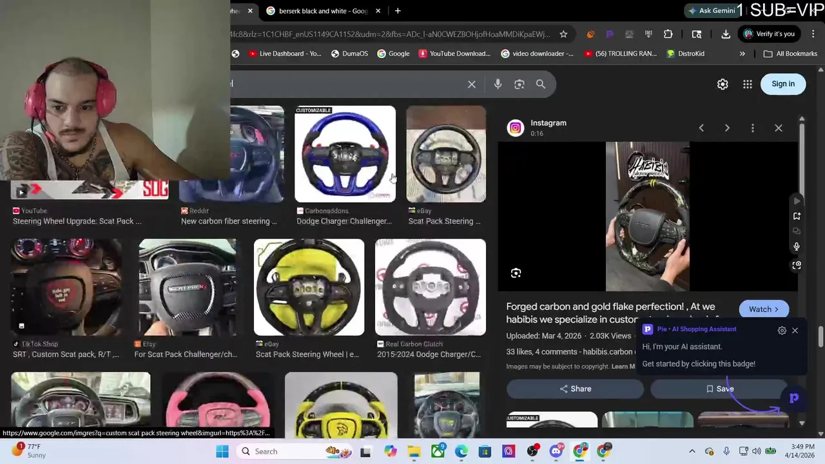The height and width of the screenshot is (464, 825).
Task: Dismiss the Pie AI Shopping Assistant popup
Action: click(795, 330)
